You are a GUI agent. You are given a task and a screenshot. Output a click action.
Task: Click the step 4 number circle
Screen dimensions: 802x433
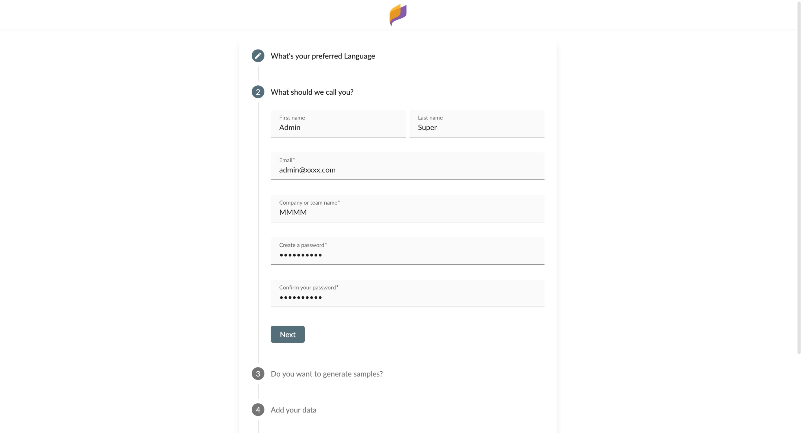pyautogui.click(x=258, y=410)
